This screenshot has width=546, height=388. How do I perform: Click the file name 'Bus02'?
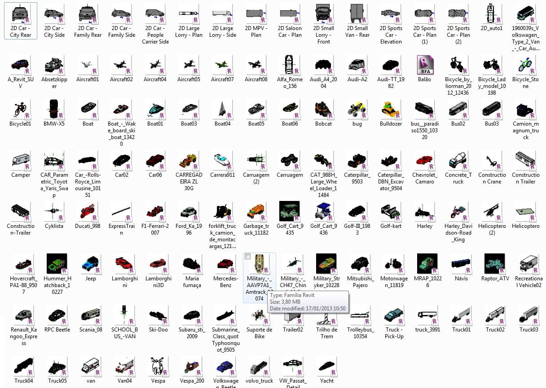pos(458,124)
